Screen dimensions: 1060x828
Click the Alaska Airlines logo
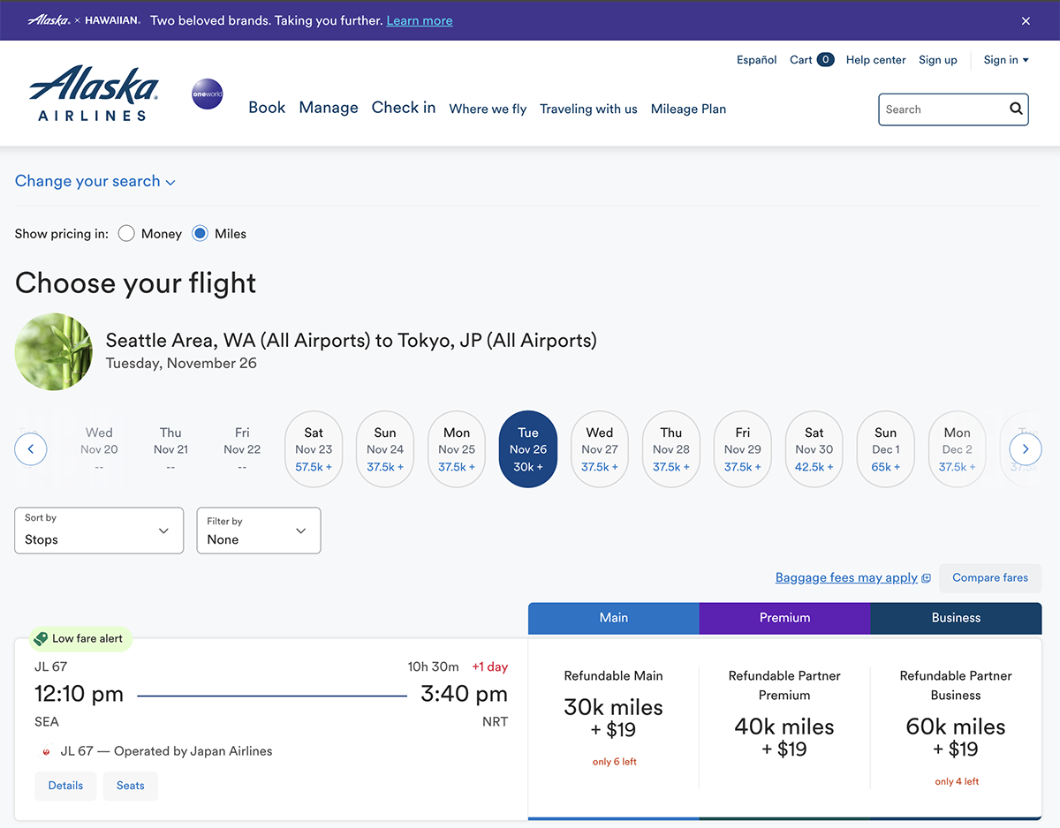[x=92, y=92]
